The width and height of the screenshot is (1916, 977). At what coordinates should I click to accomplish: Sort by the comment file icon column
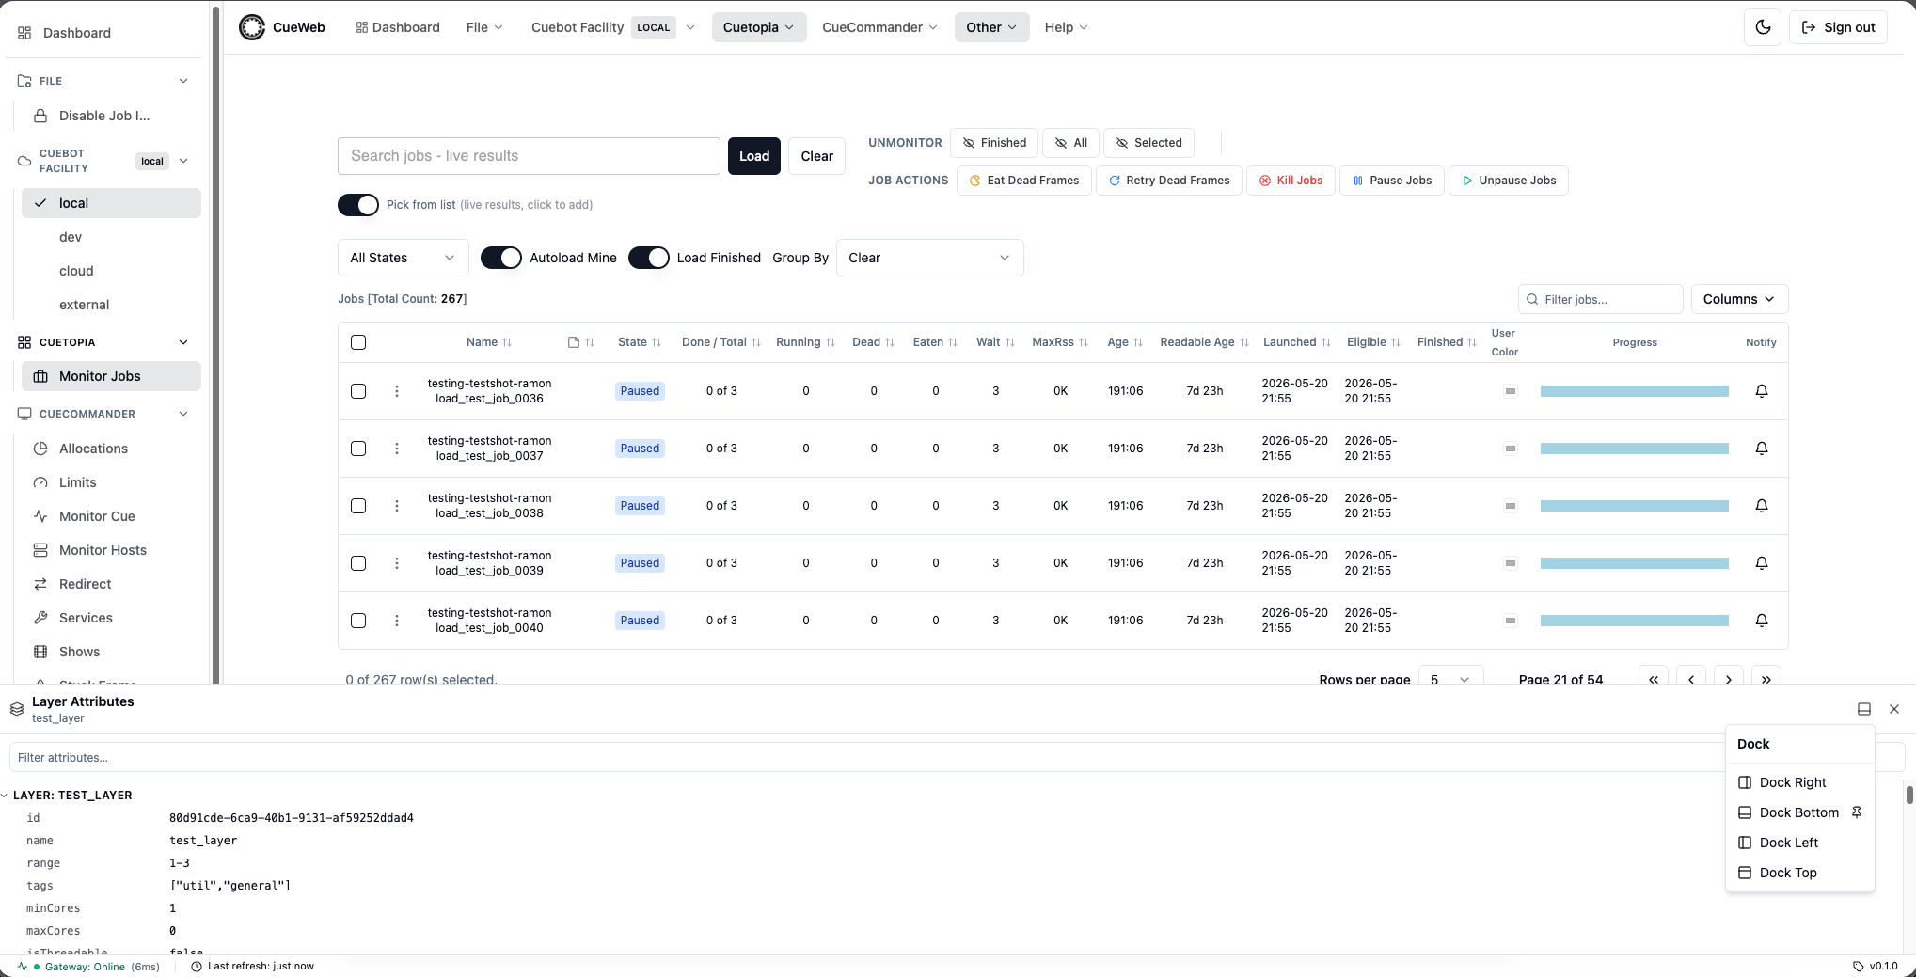point(581,342)
